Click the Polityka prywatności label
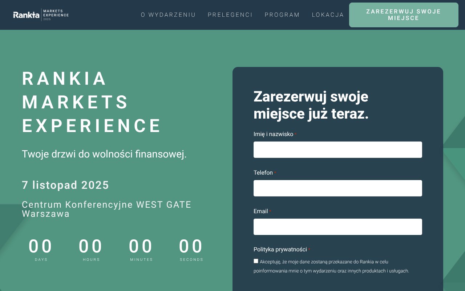Screen dimensions: 465x291 pyautogui.click(x=280, y=250)
